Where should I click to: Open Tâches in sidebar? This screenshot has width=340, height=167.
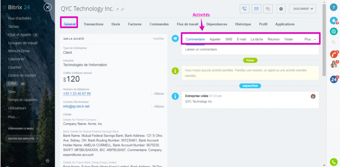[x=13, y=27]
